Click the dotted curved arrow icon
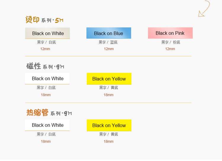Image resolution: width=222 pixels, height=161 pixels. (204, 9)
